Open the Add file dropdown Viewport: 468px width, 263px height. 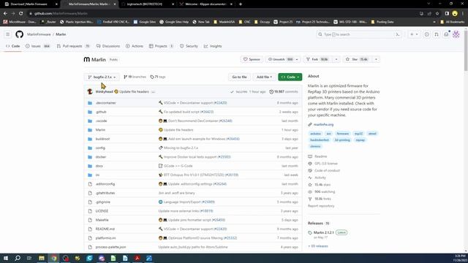[264, 77]
